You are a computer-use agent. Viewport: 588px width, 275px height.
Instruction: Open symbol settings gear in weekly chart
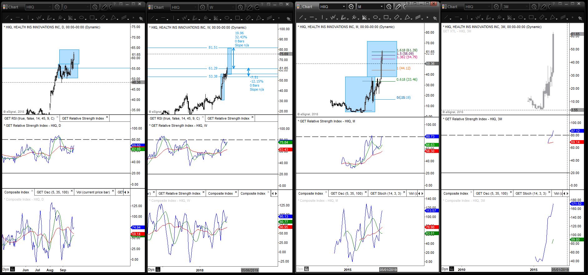pos(203,7)
